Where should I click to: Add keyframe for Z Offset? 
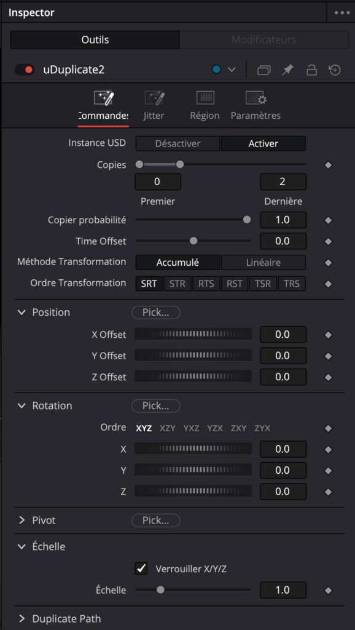(x=329, y=377)
